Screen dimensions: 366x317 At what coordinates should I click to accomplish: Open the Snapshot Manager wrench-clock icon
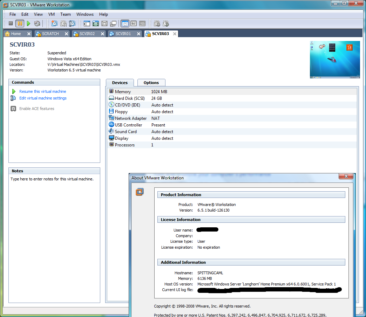click(72, 23)
